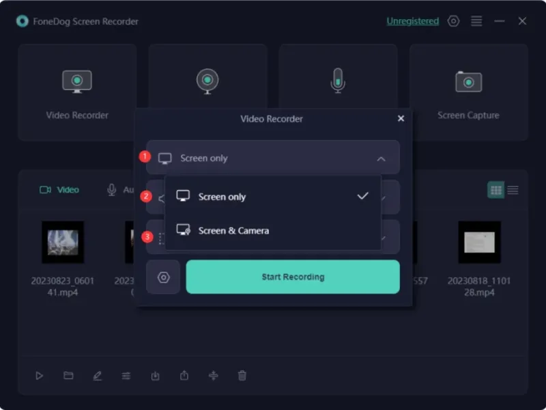Close the FoneDog Screen Recorder window

(522, 21)
